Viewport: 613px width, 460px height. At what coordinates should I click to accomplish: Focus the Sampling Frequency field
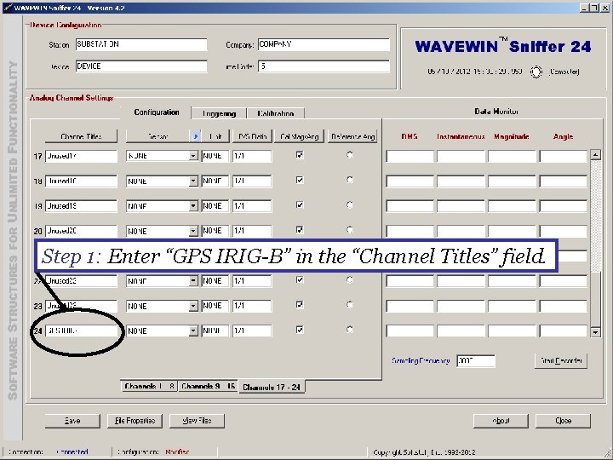tap(476, 360)
